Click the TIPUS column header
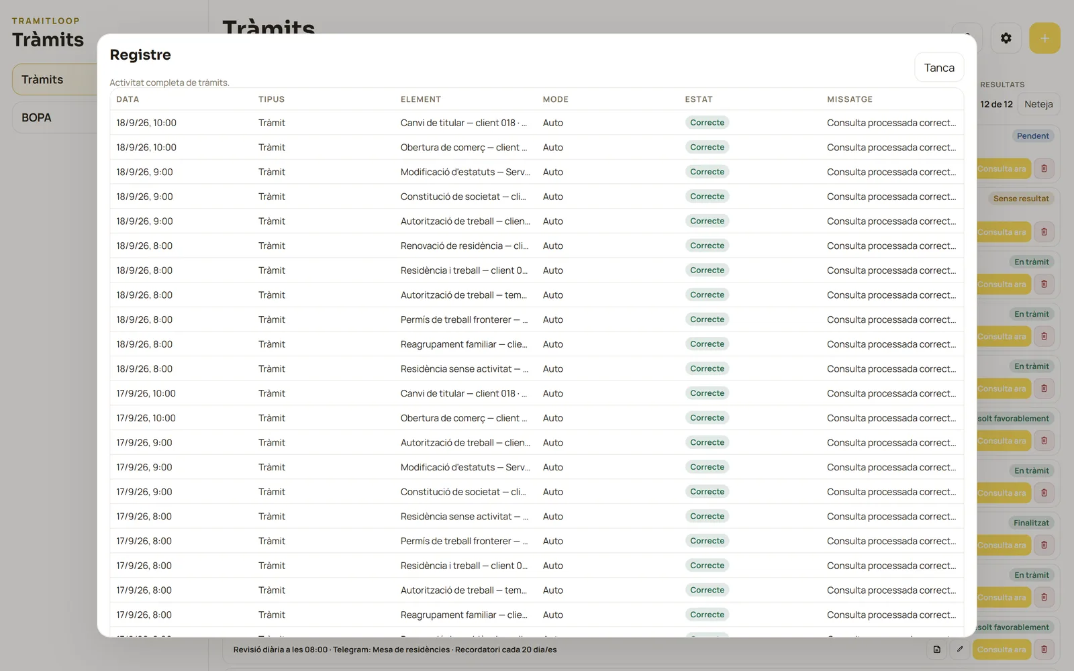Image resolution: width=1074 pixels, height=671 pixels. tap(271, 99)
